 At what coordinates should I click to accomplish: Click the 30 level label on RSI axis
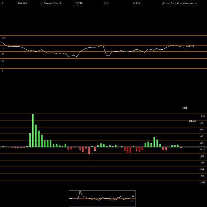3,61
